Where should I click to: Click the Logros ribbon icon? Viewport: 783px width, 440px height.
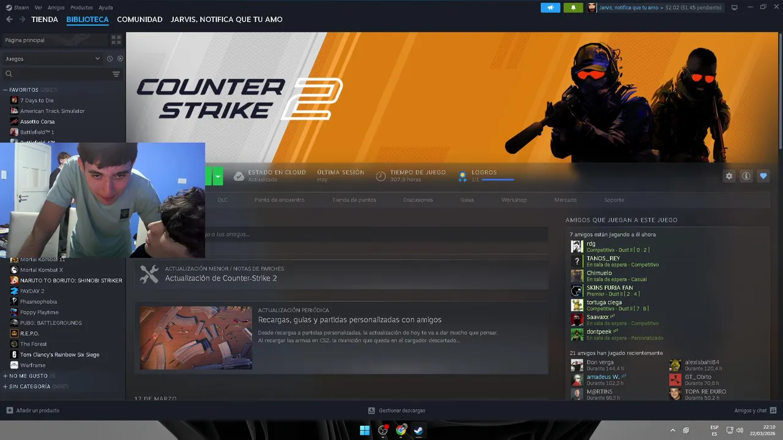462,176
